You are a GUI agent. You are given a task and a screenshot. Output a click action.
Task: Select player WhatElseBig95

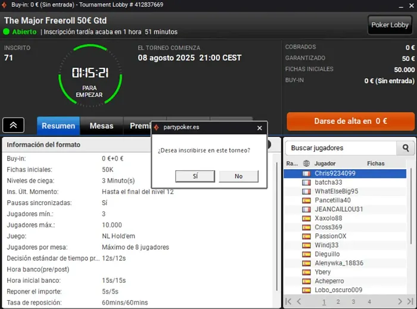pos(345,191)
